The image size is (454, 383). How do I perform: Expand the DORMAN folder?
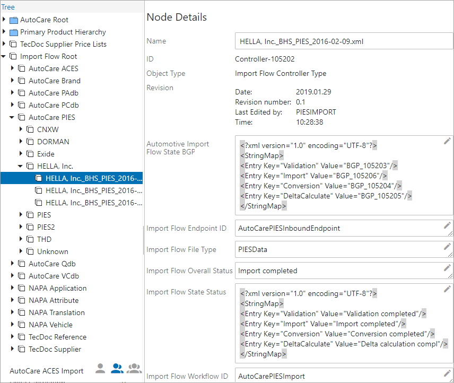(21, 141)
